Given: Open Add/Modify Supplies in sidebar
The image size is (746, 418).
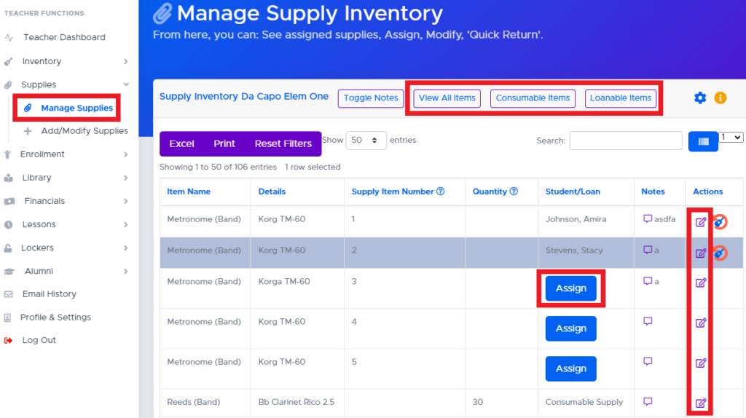Looking at the screenshot, I should [84, 131].
